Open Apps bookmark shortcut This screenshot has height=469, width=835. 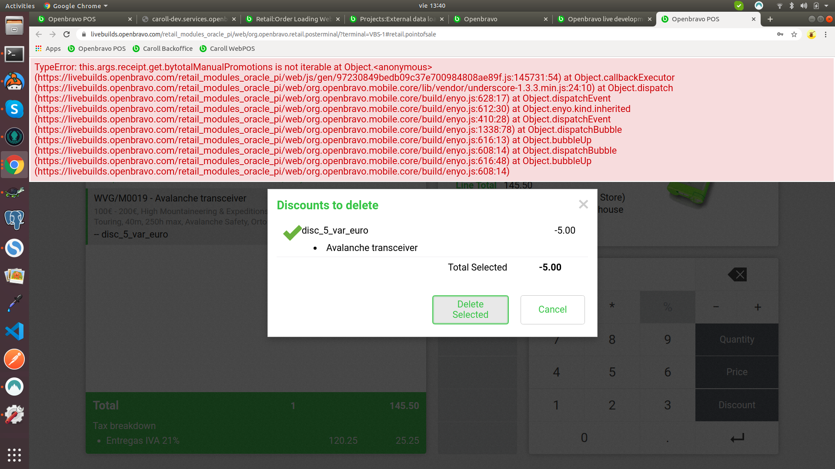(48, 49)
